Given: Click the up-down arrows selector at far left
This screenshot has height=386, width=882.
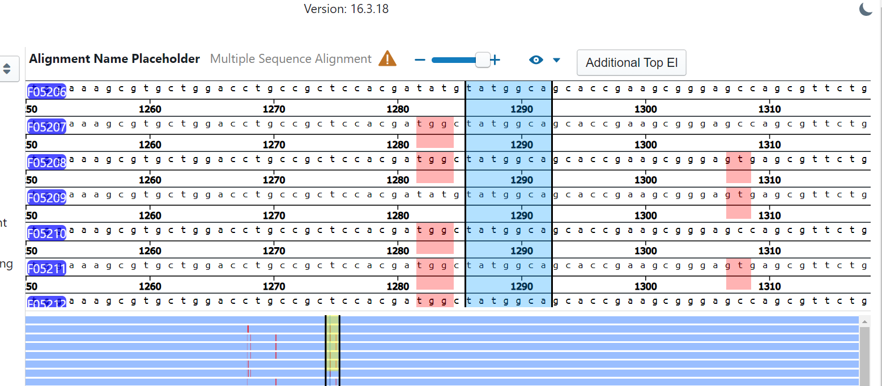Looking at the screenshot, I should (7, 69).
